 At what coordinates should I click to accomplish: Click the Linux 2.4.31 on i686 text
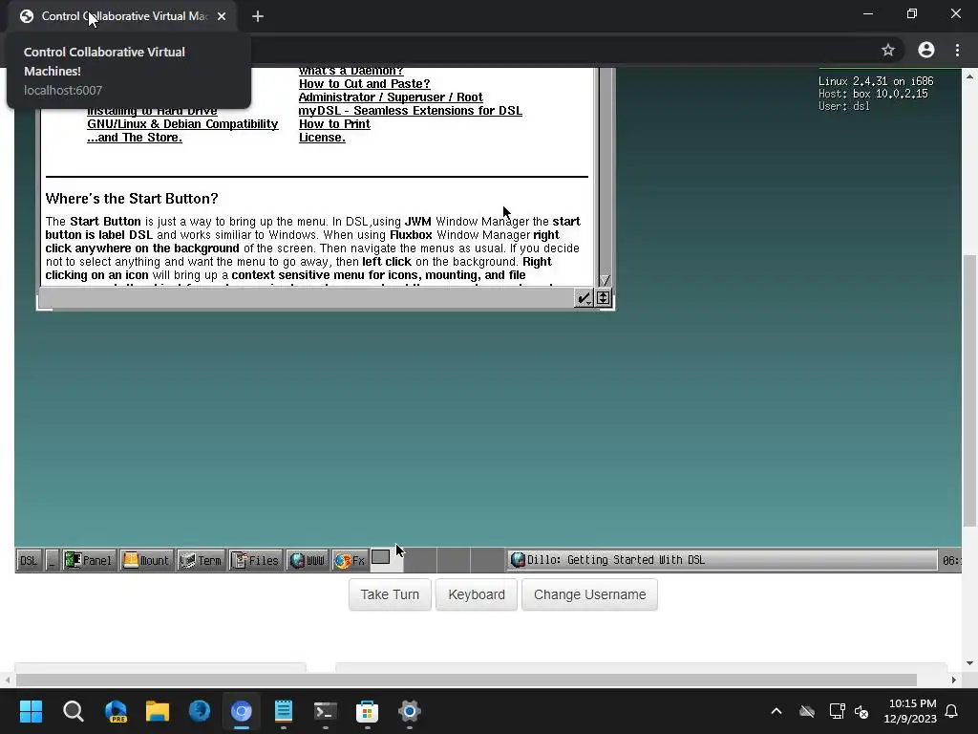[x=876, y=81]
